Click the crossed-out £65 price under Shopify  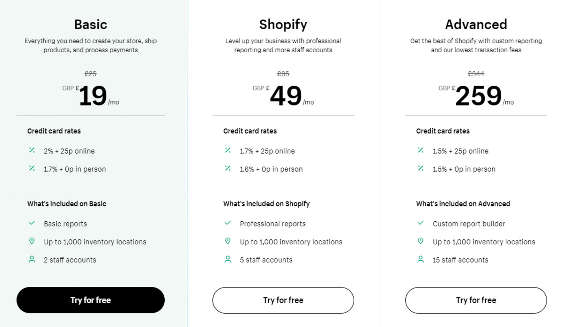[283, 74]
